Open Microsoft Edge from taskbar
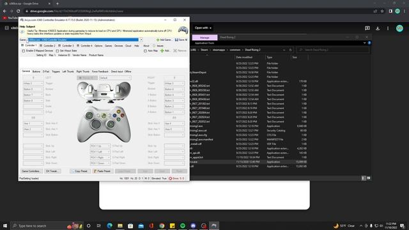The width and height of the screenshot is (409, 230). click(x=109, y=226)
